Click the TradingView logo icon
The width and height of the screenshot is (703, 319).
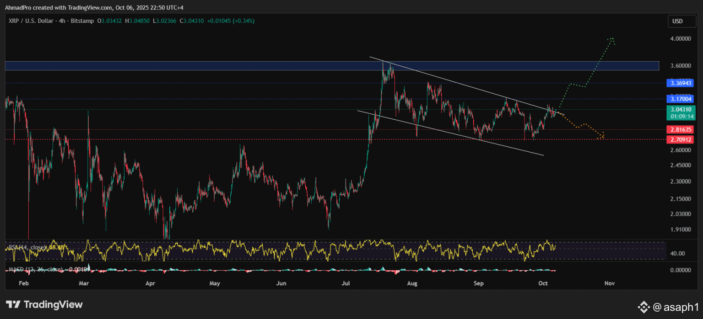pos(13,304)
